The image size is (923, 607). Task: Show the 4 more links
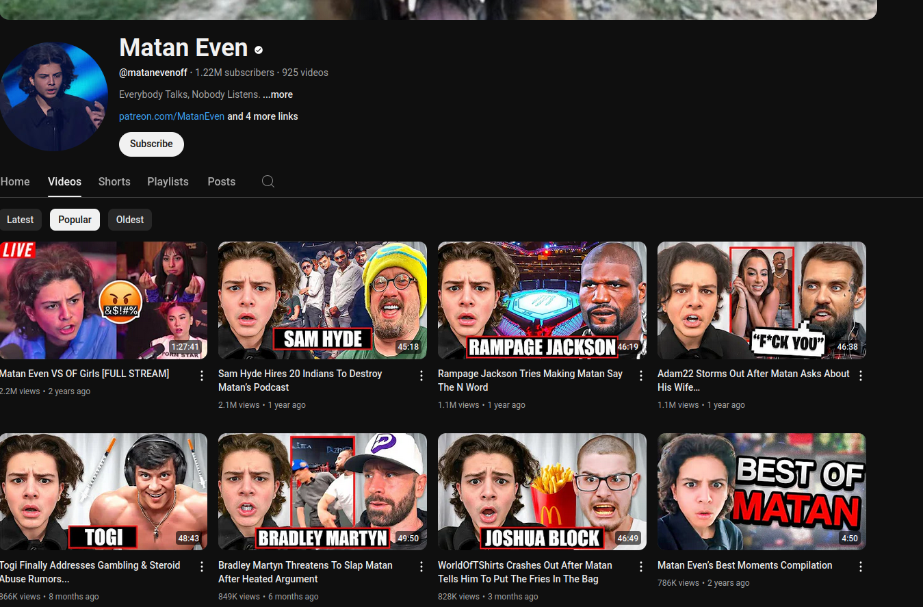pos(263,116)
